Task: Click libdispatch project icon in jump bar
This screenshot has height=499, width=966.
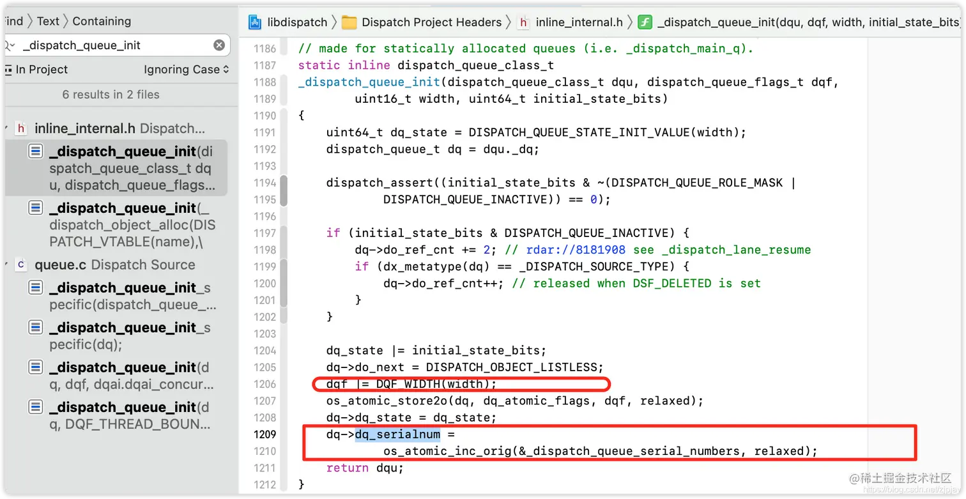Action: (256, 22)
